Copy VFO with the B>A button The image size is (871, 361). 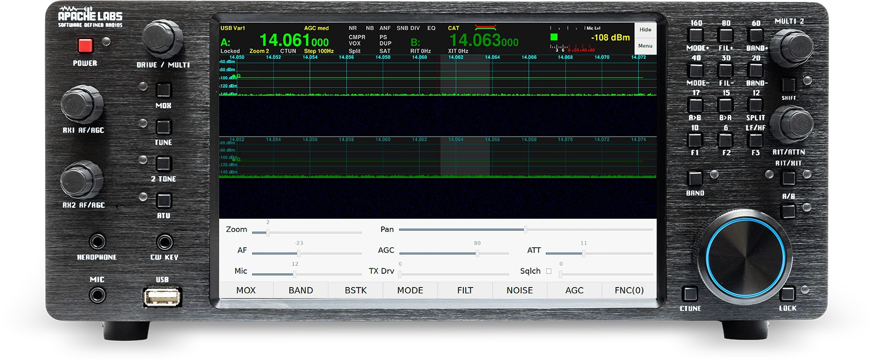(x=726, y=105)
